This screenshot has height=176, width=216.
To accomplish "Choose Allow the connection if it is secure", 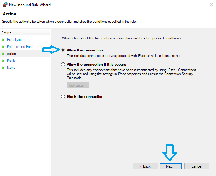I will pos(63,65).
